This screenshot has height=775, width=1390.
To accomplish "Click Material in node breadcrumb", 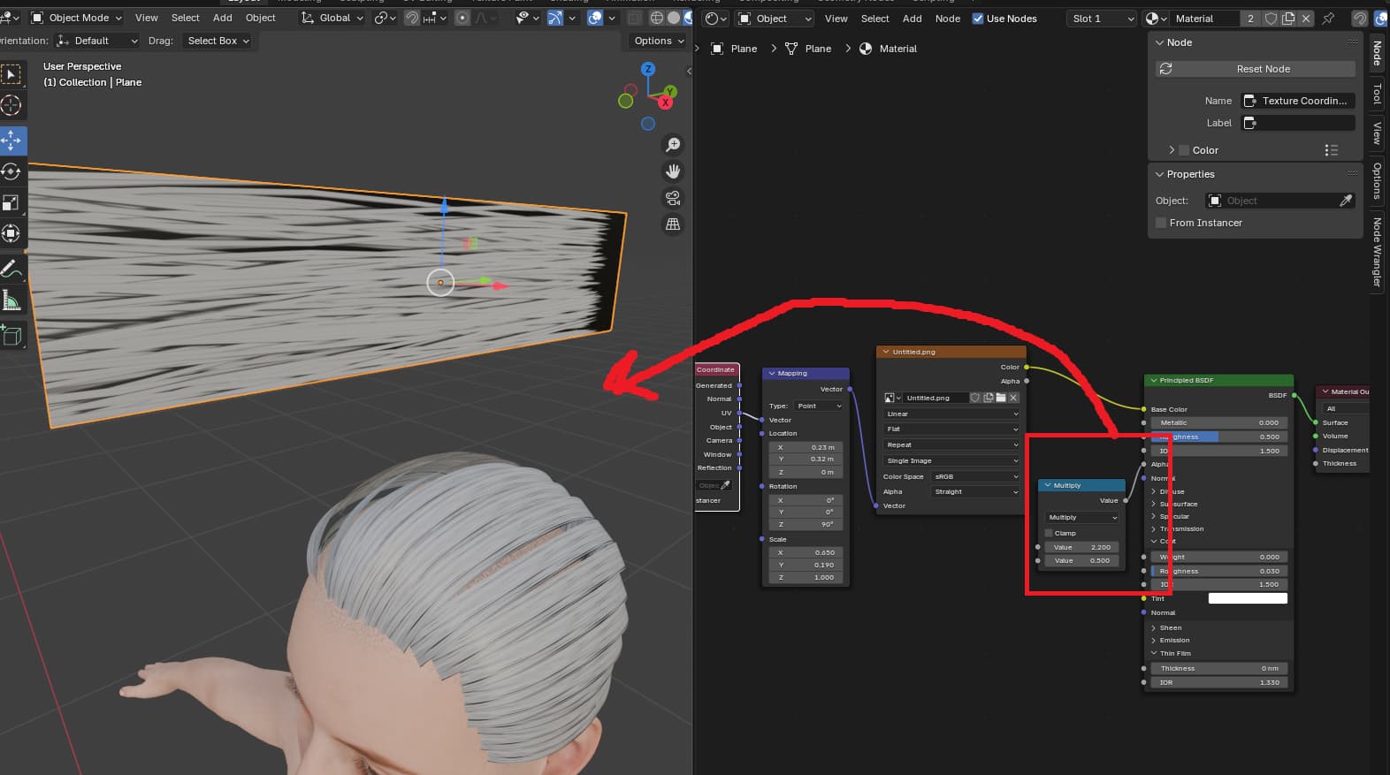I will (889, 49).
